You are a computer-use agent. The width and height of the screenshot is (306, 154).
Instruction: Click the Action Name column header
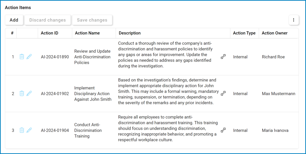(87, 33)
